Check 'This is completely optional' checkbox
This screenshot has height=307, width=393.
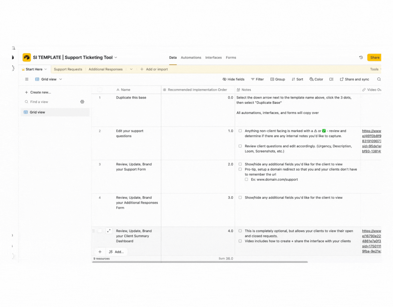click(x=240, y=231)
